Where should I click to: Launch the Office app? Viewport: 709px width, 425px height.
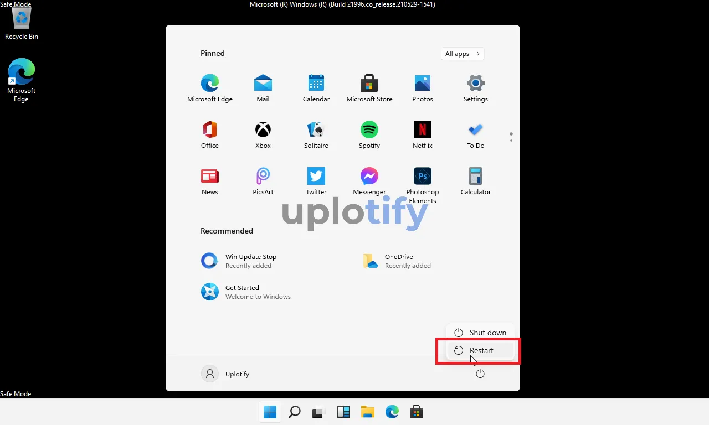210,135
